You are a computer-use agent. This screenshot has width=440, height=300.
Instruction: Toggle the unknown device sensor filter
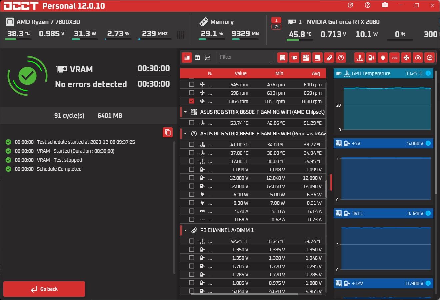coord(341,58)
